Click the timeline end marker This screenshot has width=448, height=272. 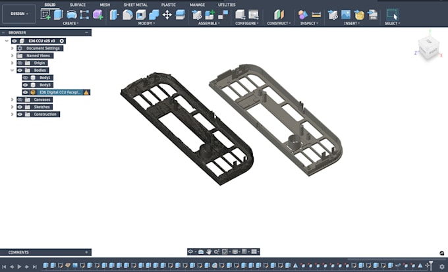pos(431,265)
